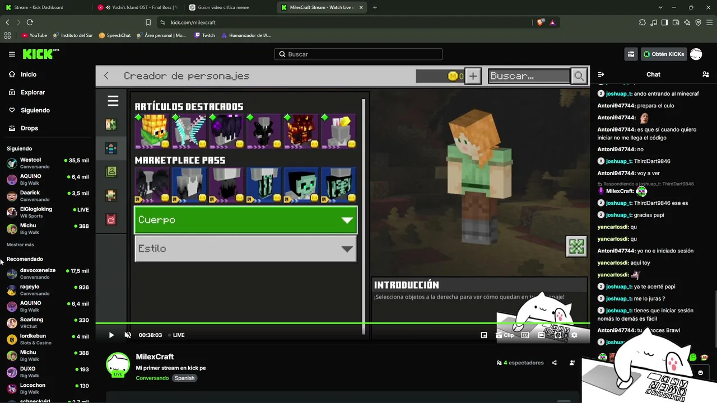This screenshot has height=403, width=717.
Task: Create a clip of the stream
Action: (505, 335)
